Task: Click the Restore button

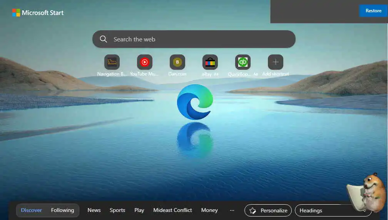Action: click(373, 11)
